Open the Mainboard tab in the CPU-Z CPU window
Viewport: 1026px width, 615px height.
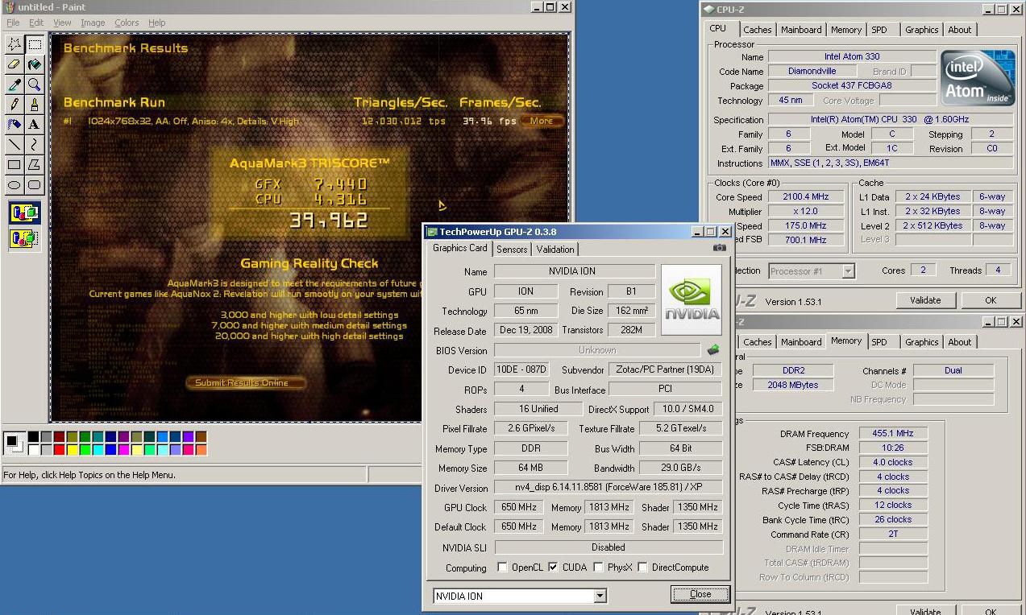tap(801, 30)
